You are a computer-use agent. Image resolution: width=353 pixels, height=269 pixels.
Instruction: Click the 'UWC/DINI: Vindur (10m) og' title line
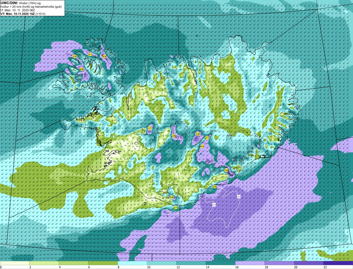point(21,2)
